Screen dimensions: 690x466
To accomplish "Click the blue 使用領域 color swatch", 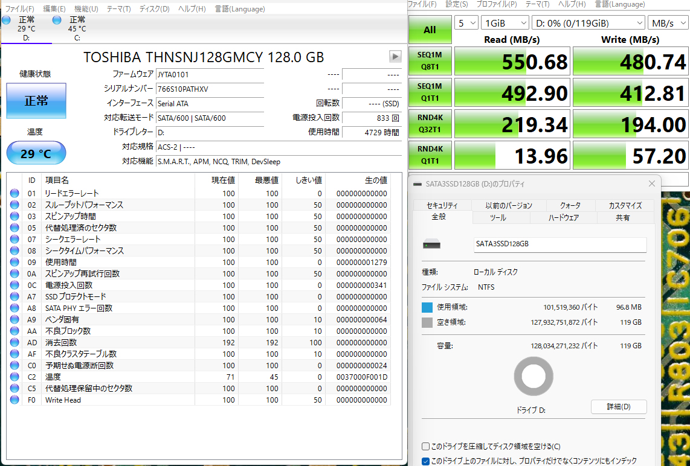I will (x=427, y=307).
